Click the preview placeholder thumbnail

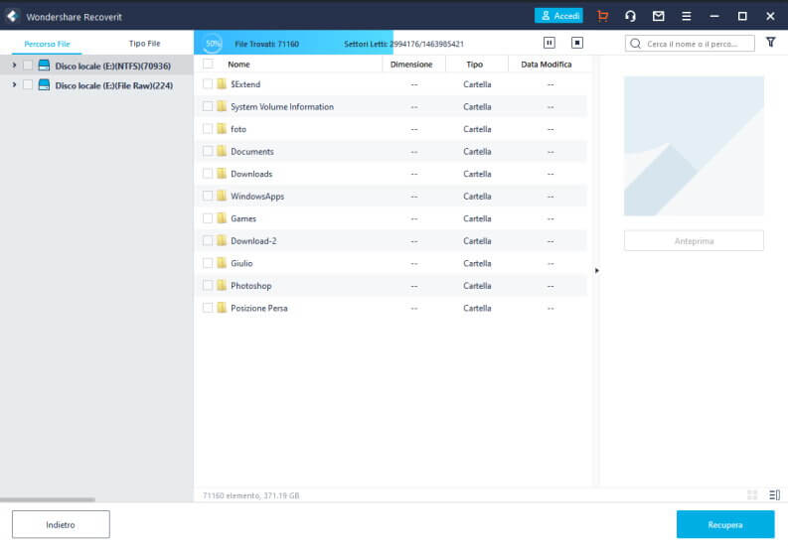694,146
